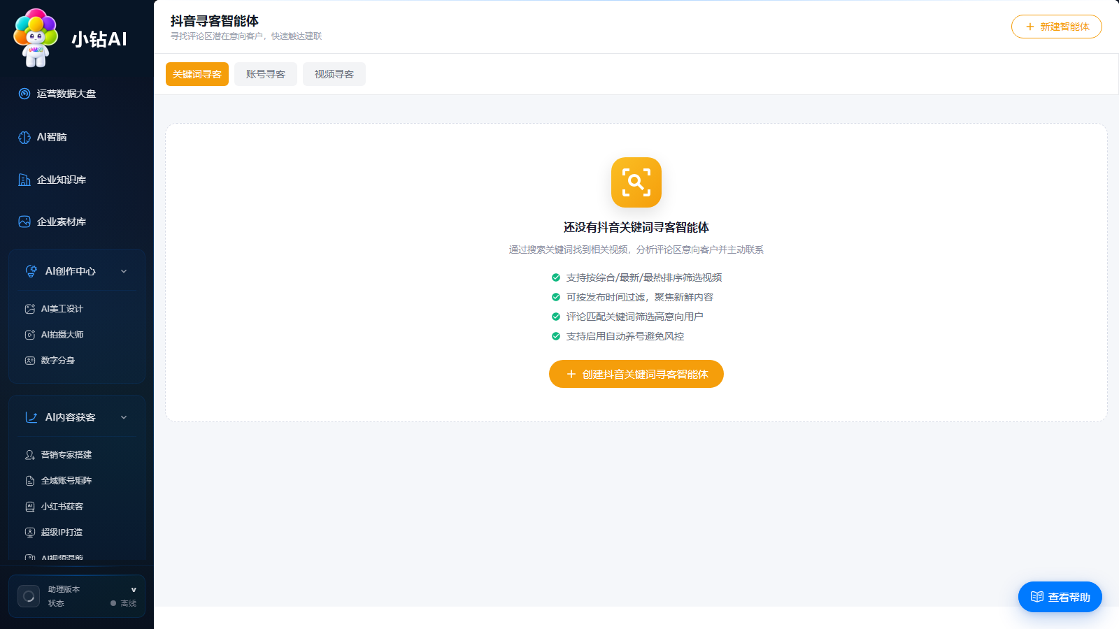Image resolution: width=1119 pixels, height=629 pixels.
Task: Click the 全域账号矩阵 document icon
Action: point(30,481)
